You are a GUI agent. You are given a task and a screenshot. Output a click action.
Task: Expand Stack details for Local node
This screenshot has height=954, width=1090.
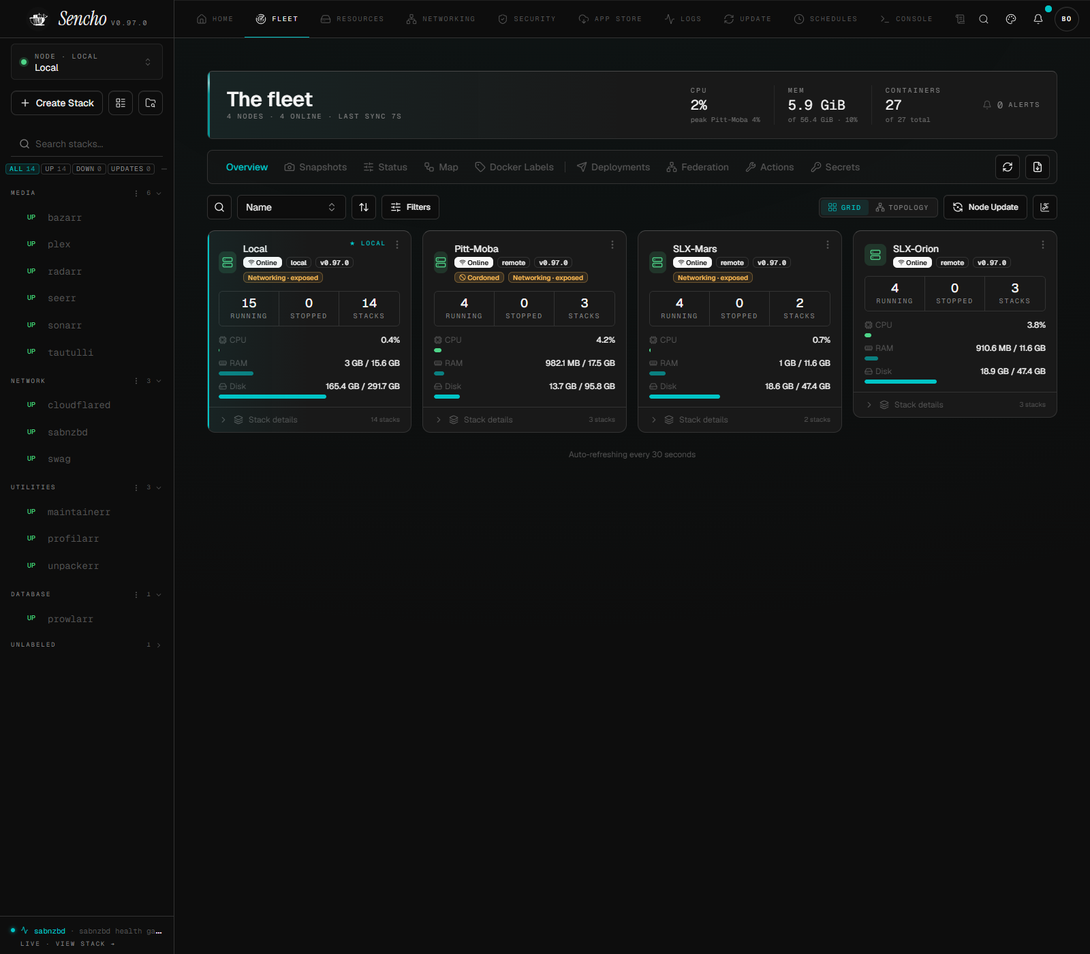tap(309, 420)
